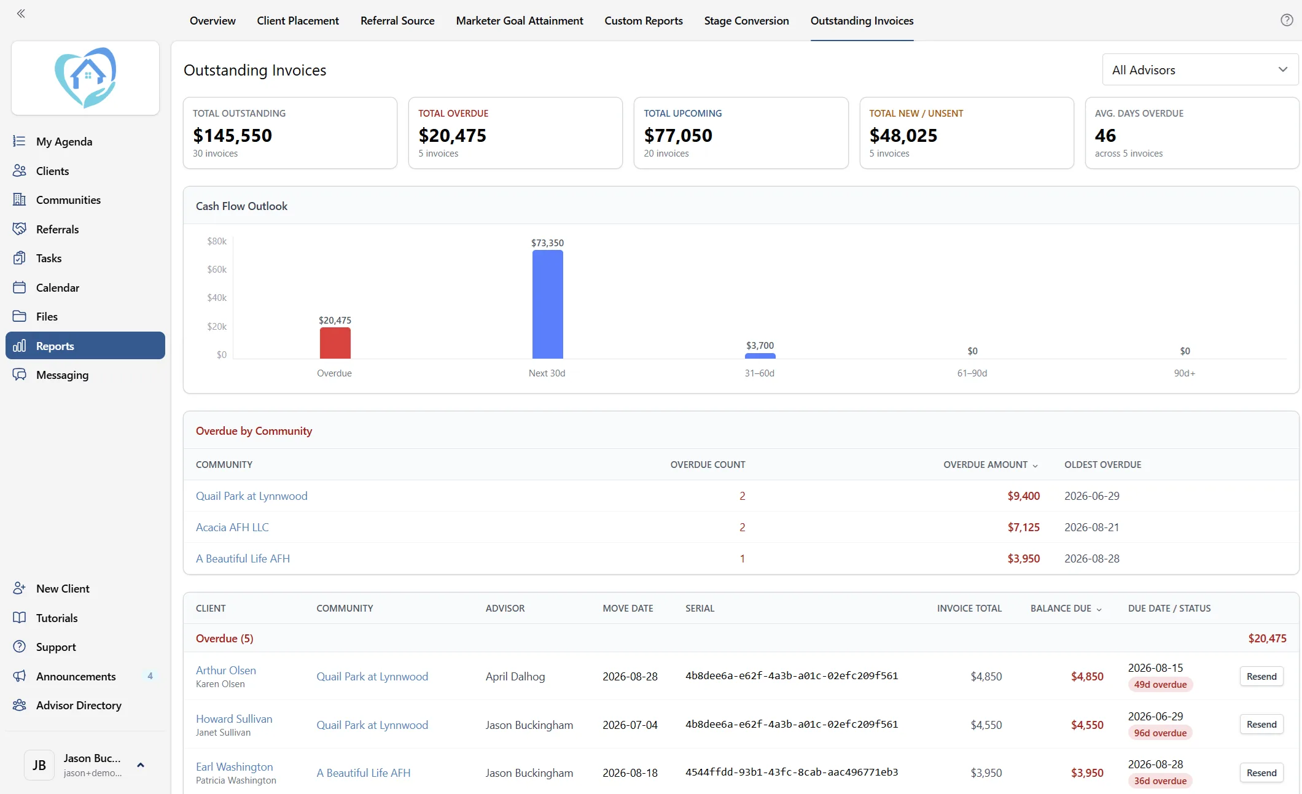Resend invoice for Earl Washington
The width and height of the screenshot is (1302, 794).
coord(1261,773)
